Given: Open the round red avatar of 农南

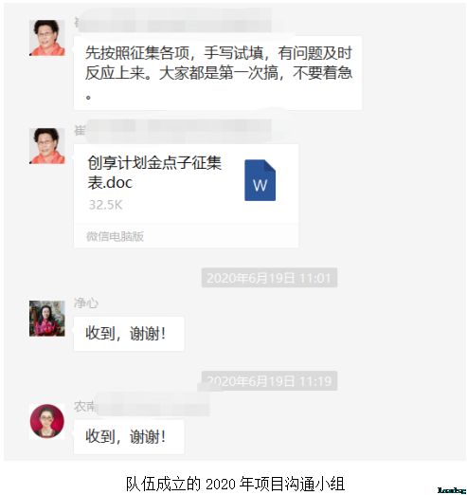Looking at the screenshot, I should click(x=47, y=421).
